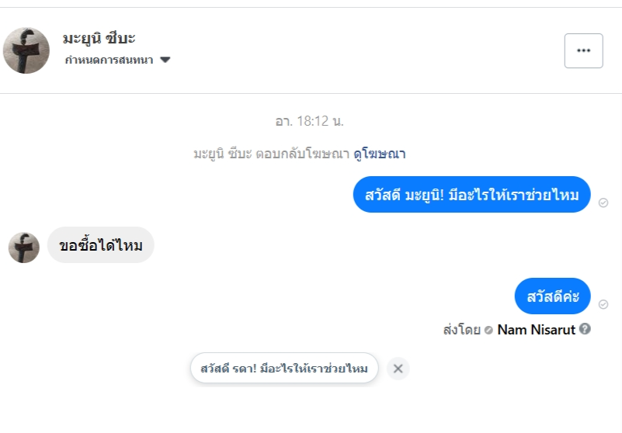Click the Nam Nisarut sender name
Screen dimensions: 622x433
(536, 330)
